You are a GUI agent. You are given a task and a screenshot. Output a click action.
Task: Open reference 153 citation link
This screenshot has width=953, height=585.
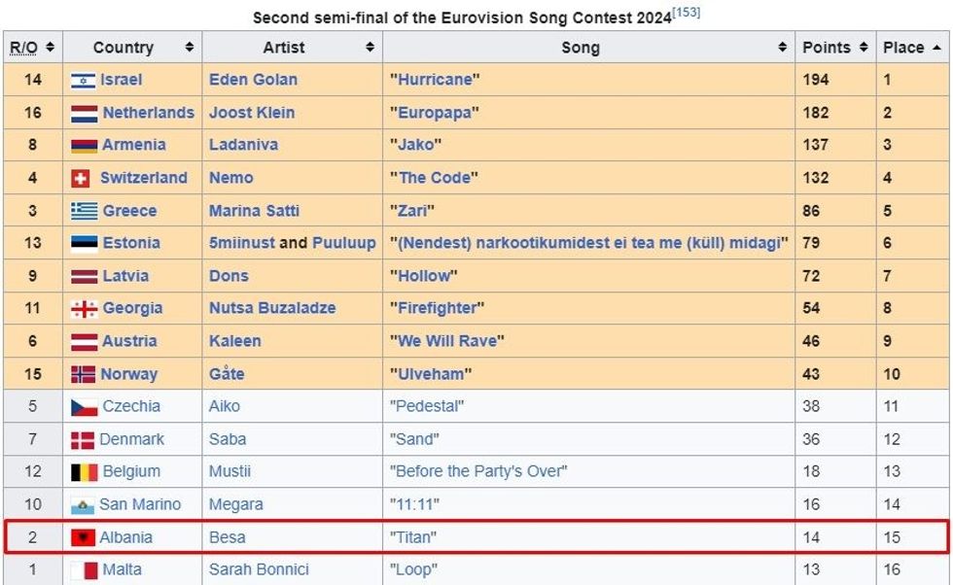(687, 13)
